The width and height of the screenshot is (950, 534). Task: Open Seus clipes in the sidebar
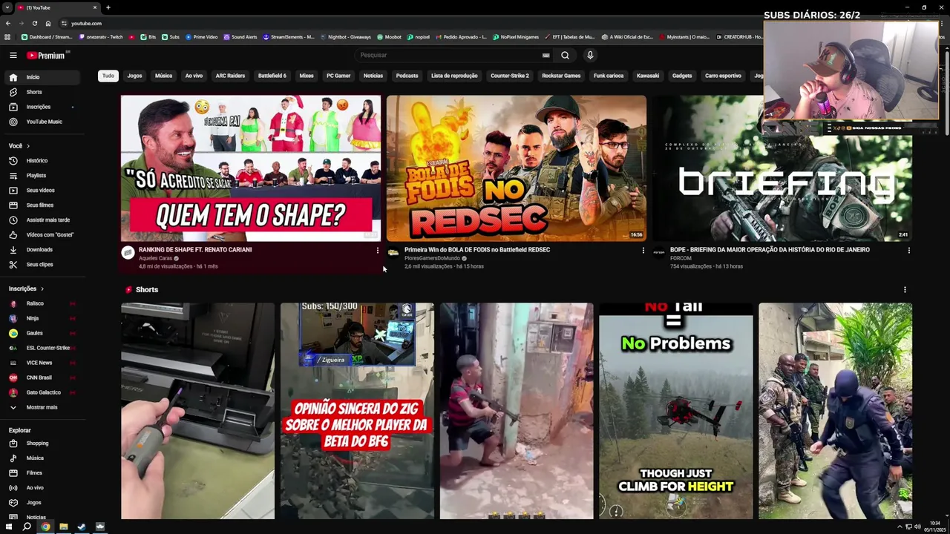(x=43, y=264)
